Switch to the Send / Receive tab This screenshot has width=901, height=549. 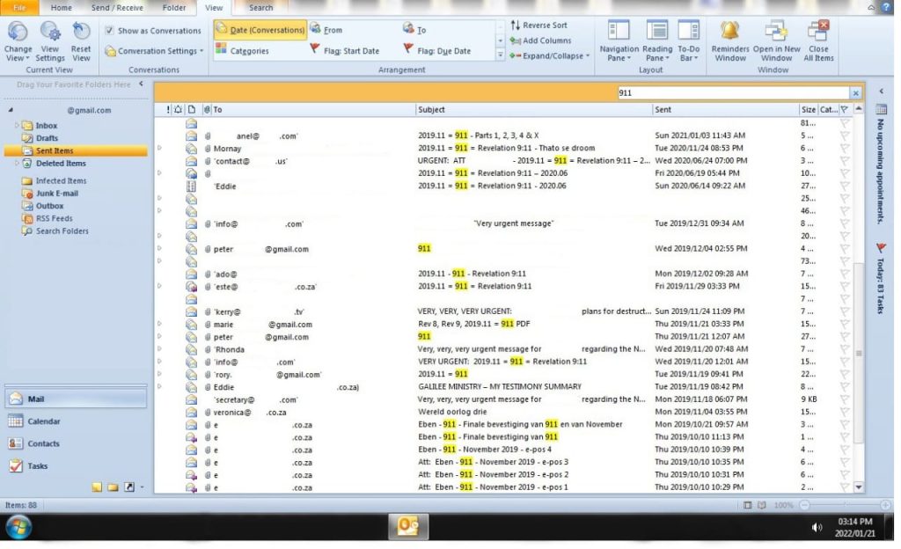point(115,8)
